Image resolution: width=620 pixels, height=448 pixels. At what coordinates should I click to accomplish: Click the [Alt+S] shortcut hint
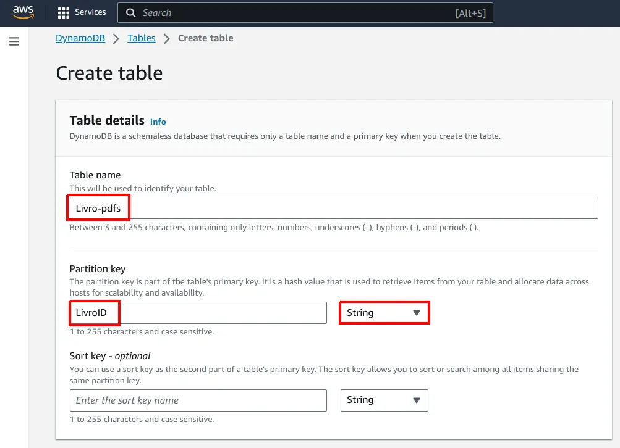point(470,13)
